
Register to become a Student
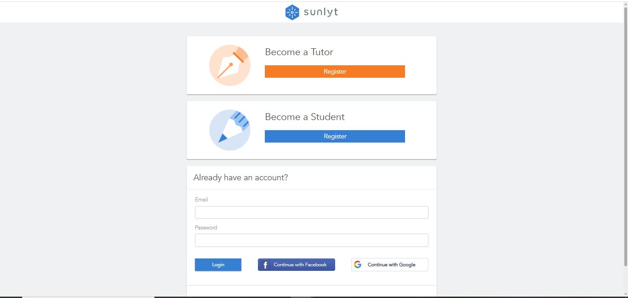click(334, 136)
